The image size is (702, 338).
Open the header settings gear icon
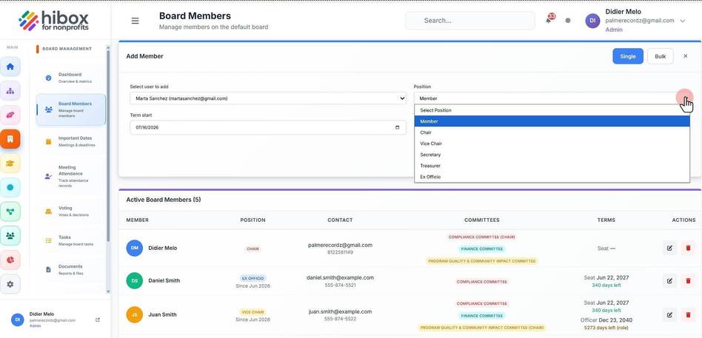click(568, 21)
